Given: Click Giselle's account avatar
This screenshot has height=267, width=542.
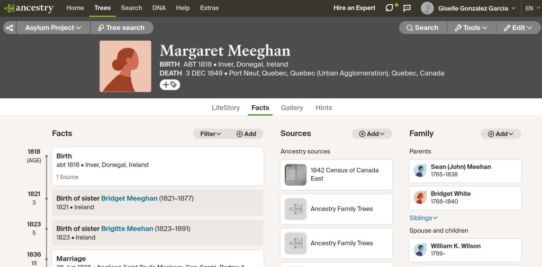Looking at the screenshot, I should [427, 8].
